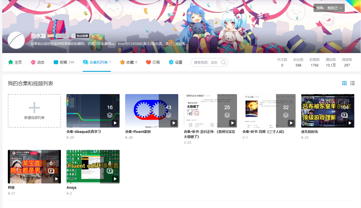Play the 其他 video list
The width and height of the screenshot is (361, 208).
tap(56, 179)
